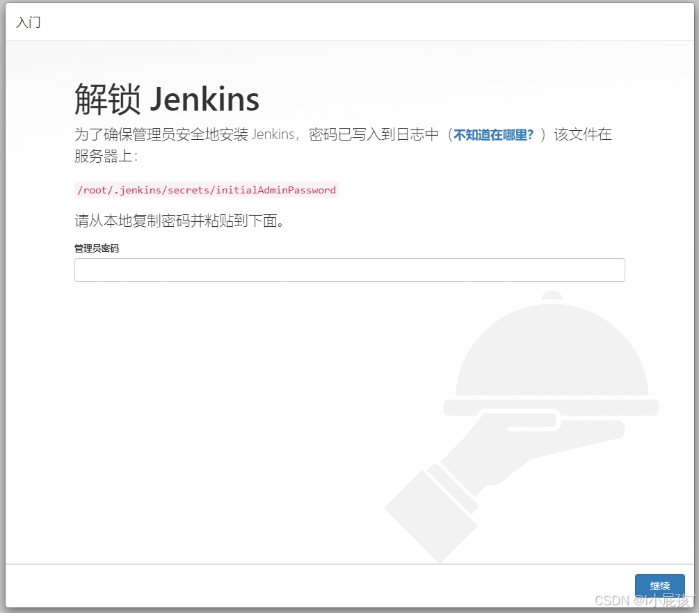The height and width of the screenshot is (613, 699).
Task: Click the 继续 (Continue) button
Action: pos(660,585)
